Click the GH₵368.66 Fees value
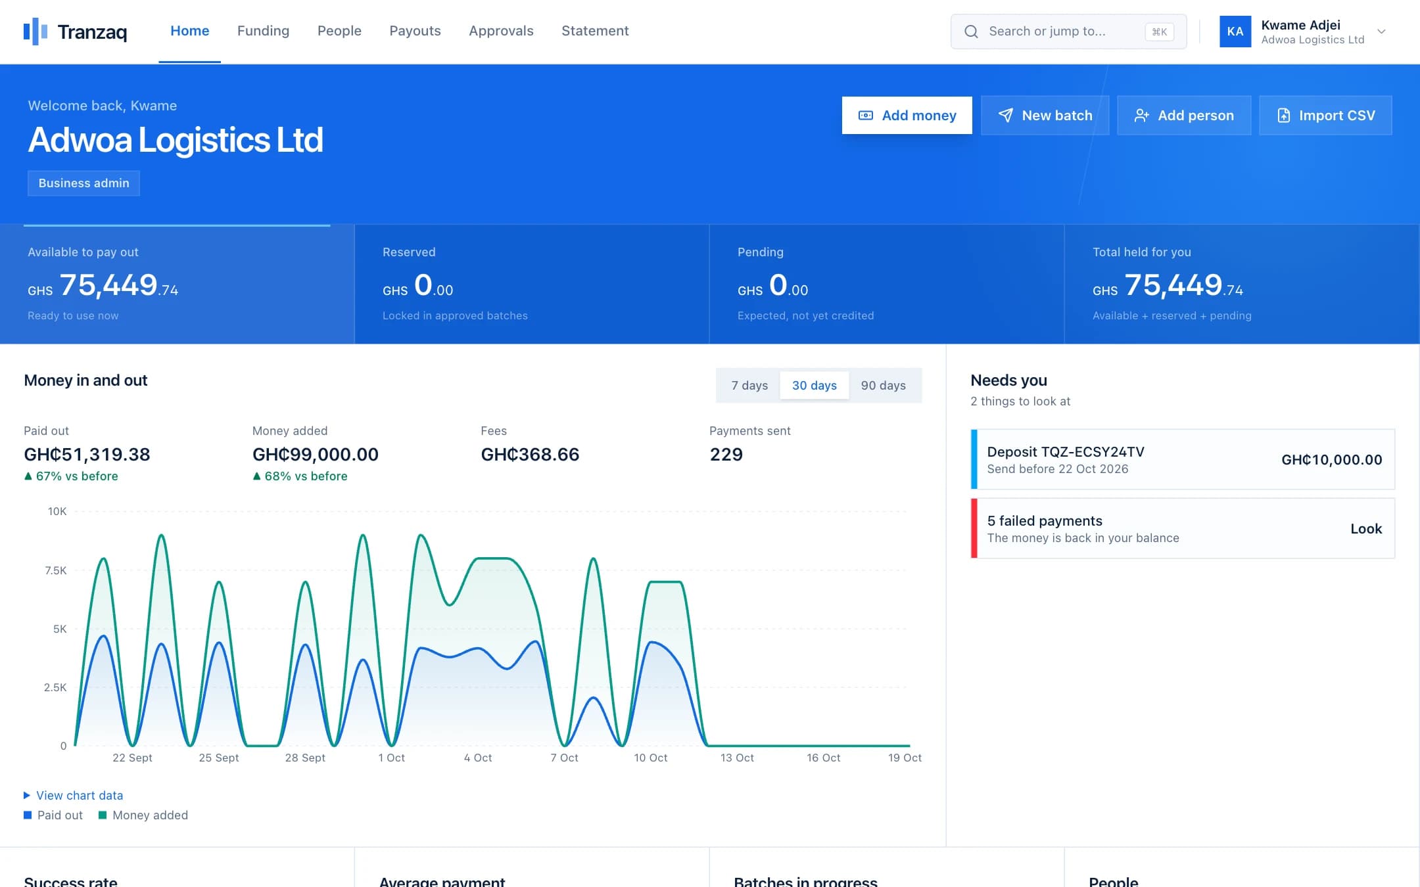 (530, 455)
